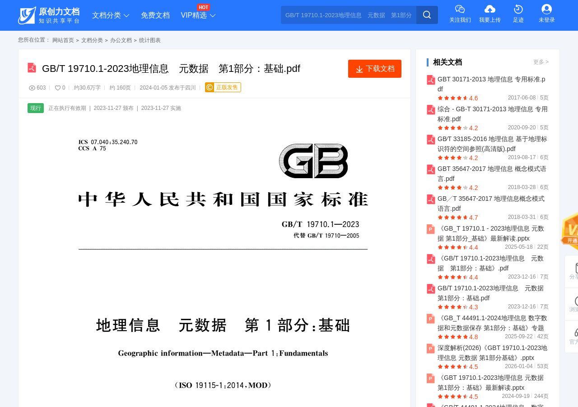578x407 pixels.
Task: Open GB∕T 33185-2016 基于地理标识符 link
Action: click(x=492, y=144)
